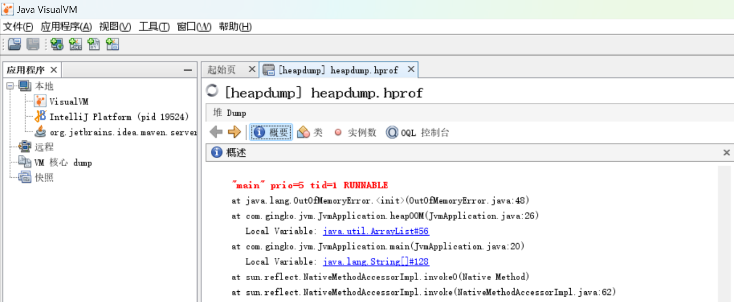Screen dimensions: 734x302
Task: Click the 堆 Dump header label
Action: point(229,113)
